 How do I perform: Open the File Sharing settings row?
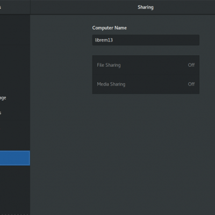tap(146, 65)
